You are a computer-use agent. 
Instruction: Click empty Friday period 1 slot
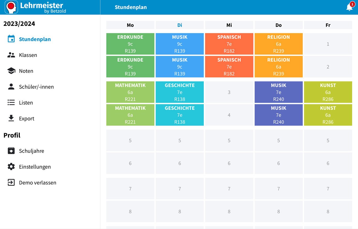(328, 44)
